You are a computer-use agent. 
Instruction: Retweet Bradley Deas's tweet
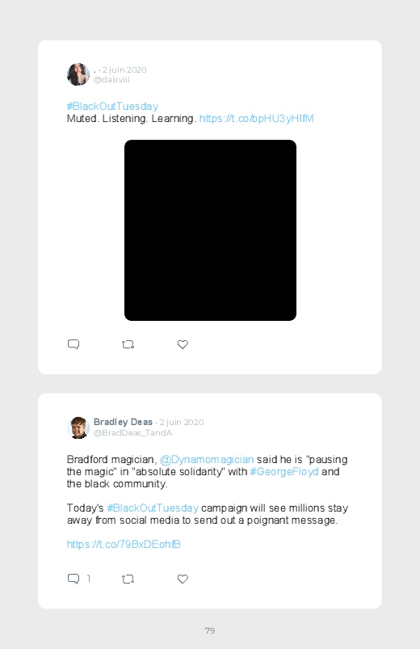128,579
